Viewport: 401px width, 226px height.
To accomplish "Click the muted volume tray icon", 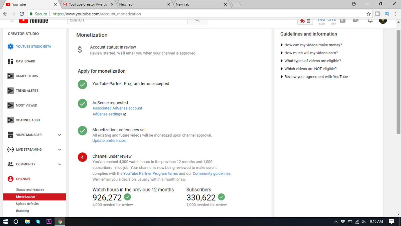I will coord(364,222).
